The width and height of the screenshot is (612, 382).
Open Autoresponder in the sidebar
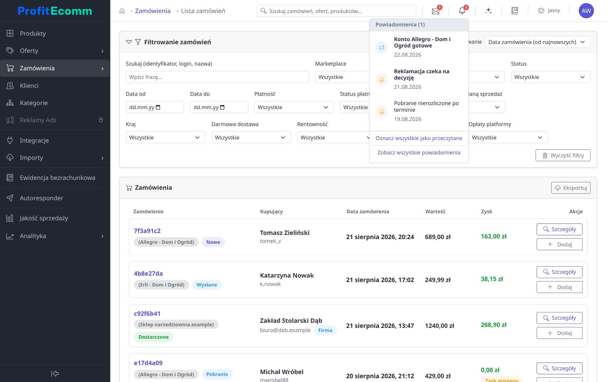tap(55, 198)
